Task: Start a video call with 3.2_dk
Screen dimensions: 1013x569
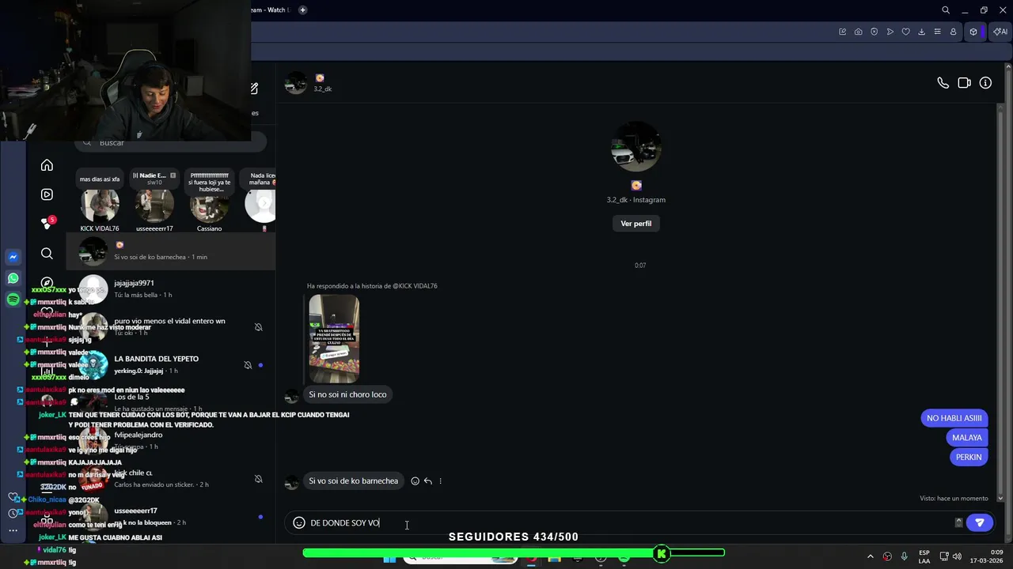Action: click(x=964, y=83)
